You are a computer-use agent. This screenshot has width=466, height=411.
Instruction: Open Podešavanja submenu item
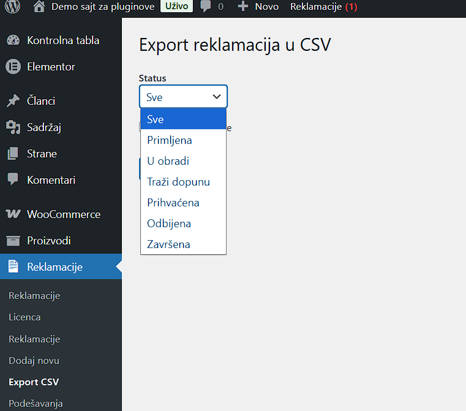(36, 404)
